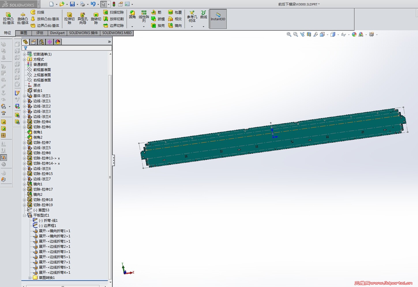The height and width of the screenshot is (287, 418).
Task: Open the Edit Appearance color ball
Action: (354, 34)
